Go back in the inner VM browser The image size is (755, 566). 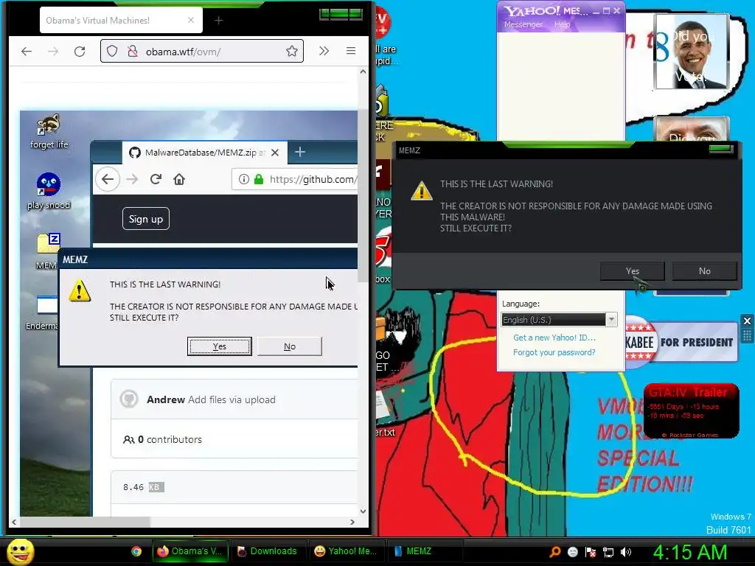pos(108,180)
